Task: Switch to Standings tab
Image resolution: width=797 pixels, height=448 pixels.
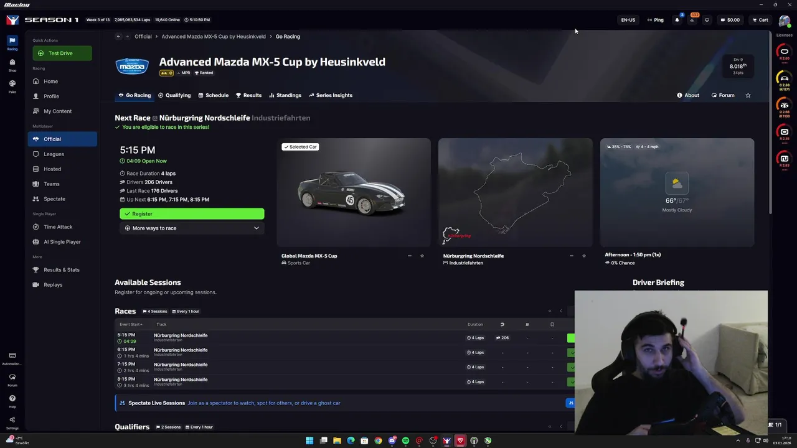Action: (285, 95)
